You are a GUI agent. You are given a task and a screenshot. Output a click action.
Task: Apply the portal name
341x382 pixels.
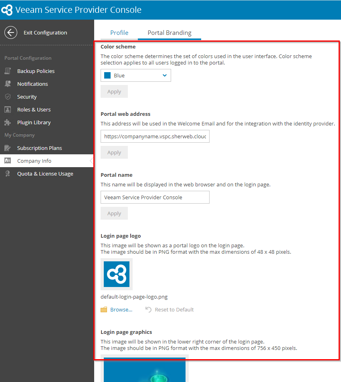click(114, 213)
